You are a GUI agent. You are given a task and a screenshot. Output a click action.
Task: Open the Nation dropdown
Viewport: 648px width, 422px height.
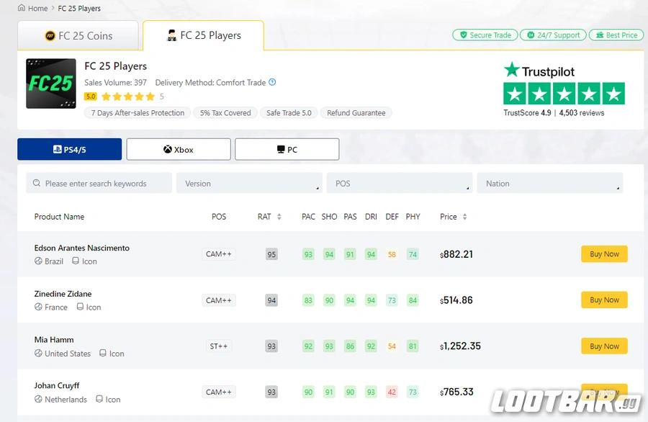click(x=549, y=183)
